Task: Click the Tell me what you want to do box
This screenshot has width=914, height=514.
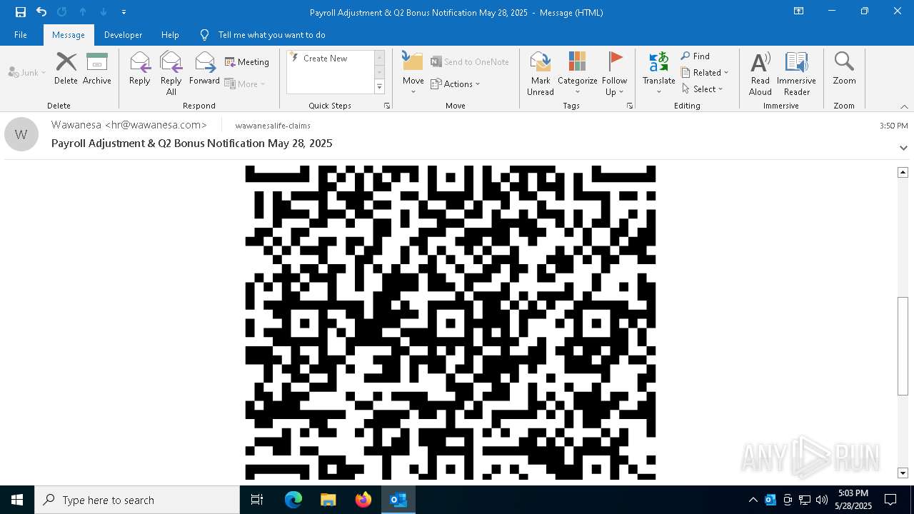Action: pos(271,34)
